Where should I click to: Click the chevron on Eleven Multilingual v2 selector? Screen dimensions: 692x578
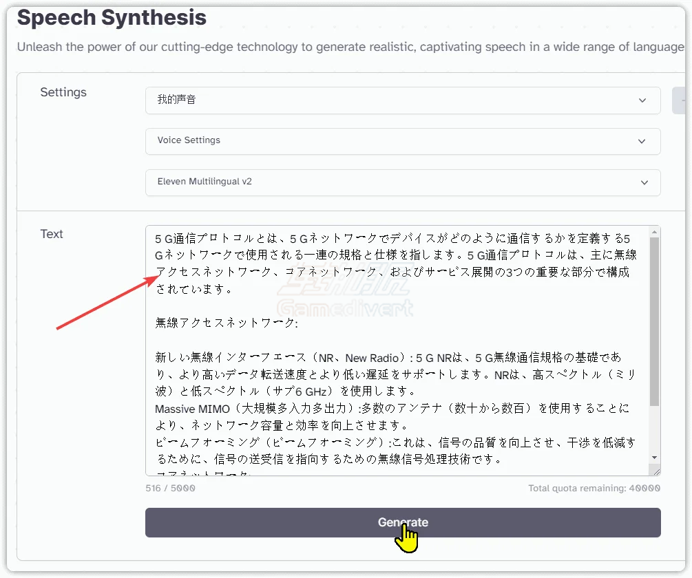tap(644, 183)
